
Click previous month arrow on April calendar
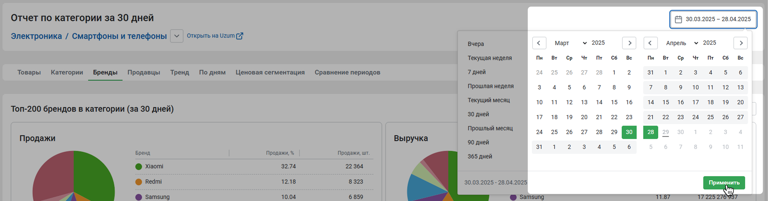(x=650, y=43)
